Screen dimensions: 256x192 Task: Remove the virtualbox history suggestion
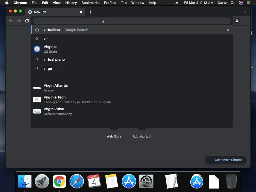click(228, 30)
